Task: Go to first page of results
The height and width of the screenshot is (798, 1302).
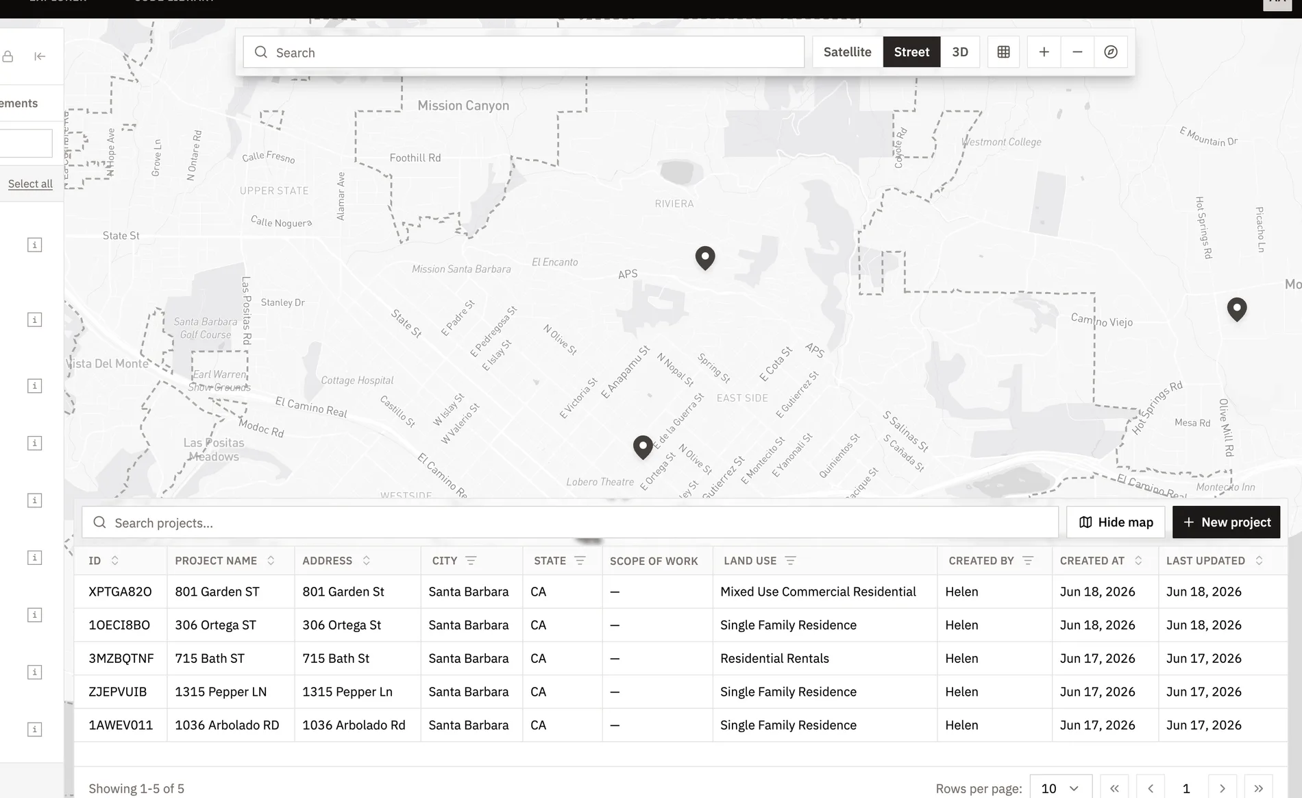Action: (1114, 788)
